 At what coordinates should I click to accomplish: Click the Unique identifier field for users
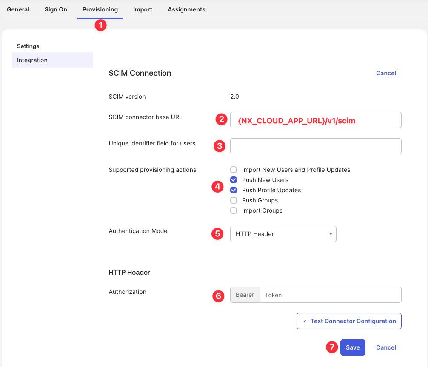[x=315, y=146]
